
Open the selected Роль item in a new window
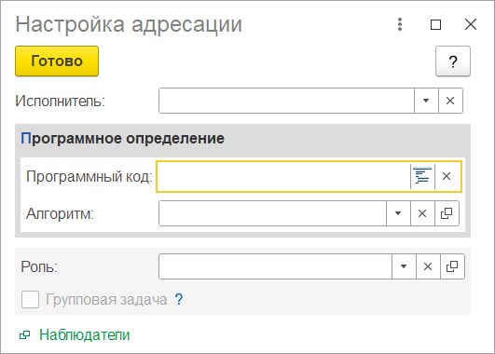[452, 266]
